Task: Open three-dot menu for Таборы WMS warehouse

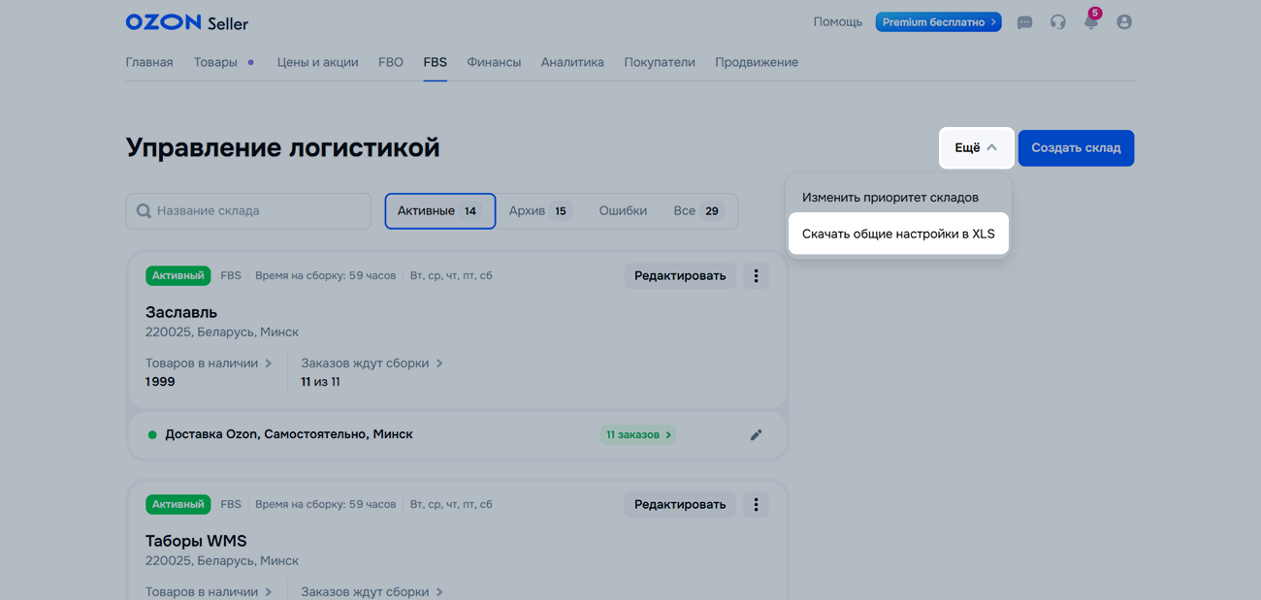Action: [756, 505]
